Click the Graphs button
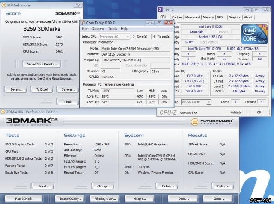This screenshot has height=204, width=274. coord(140,198)
